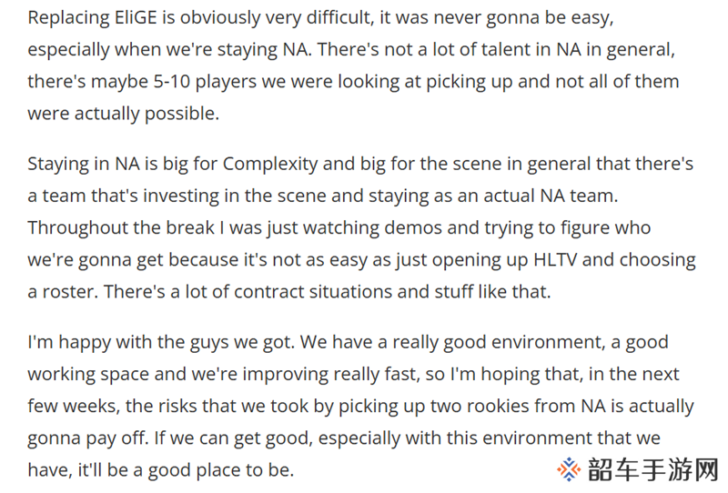Click the '5-10' number in the text
Screen dimensions: 728x493
click(172, 82)
